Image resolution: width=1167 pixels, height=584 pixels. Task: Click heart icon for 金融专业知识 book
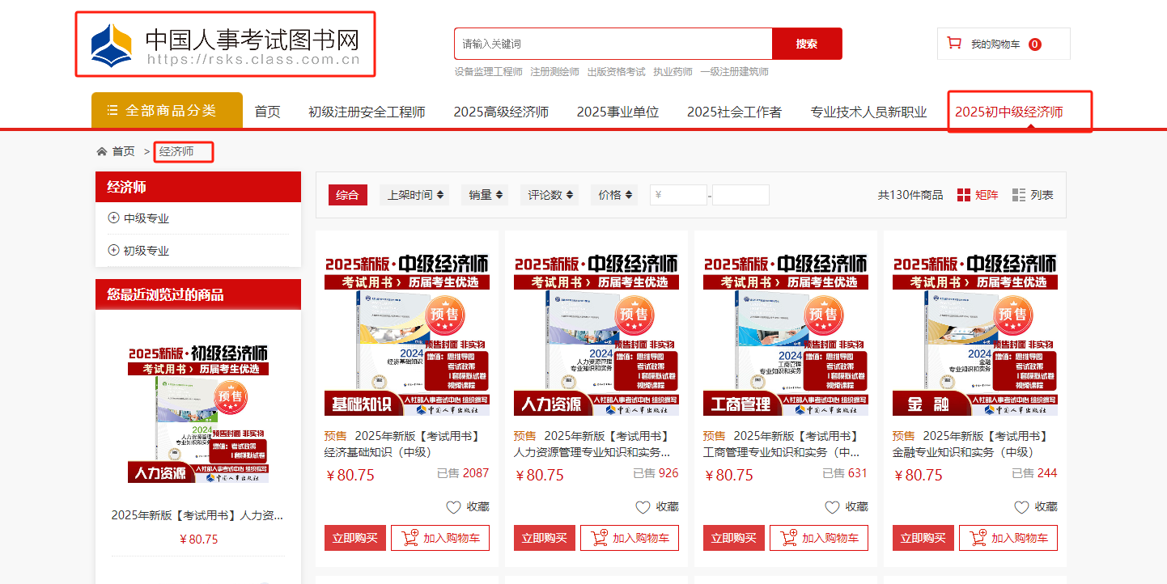pos(1022,507)
